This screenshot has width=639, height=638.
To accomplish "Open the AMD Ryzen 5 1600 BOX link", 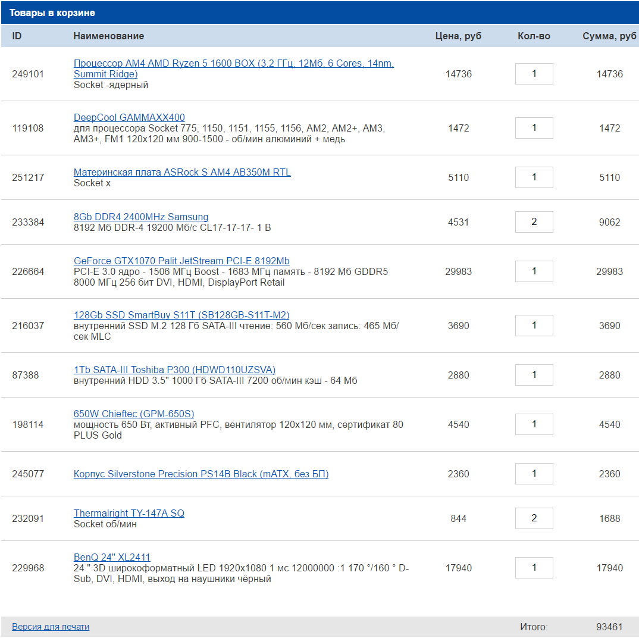I will (x=233, y=64).
